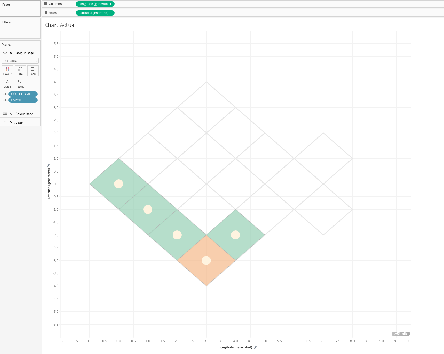Click pin icon next to Latitude axis title
The height and width of the screenshot is (354, 444).
[49, 165]
